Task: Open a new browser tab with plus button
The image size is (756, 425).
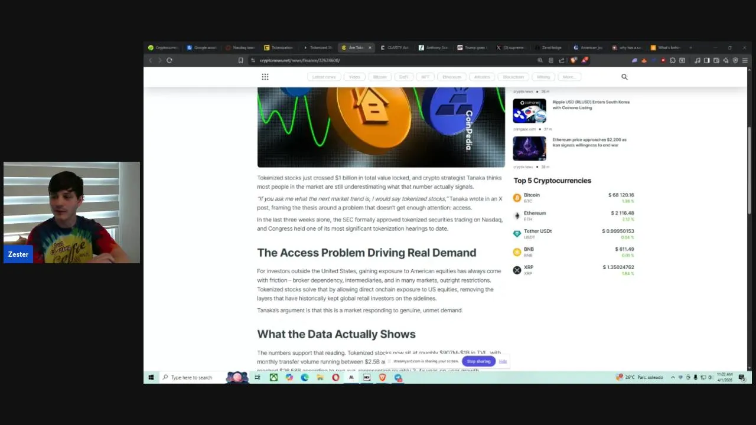Action: pos(690,47)
